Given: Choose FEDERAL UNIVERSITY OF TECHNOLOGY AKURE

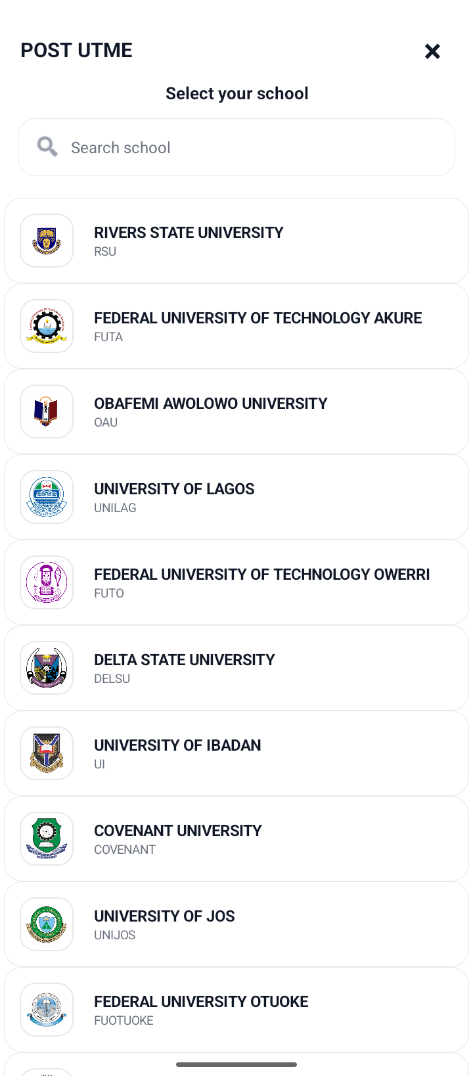Looking at the screenshot, I should tap(236, 326).
